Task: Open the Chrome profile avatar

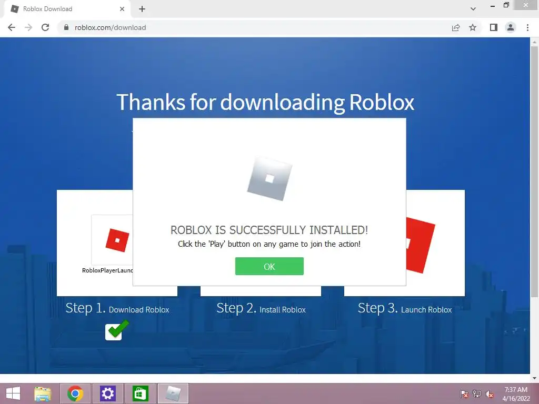Action: [511, 27]
